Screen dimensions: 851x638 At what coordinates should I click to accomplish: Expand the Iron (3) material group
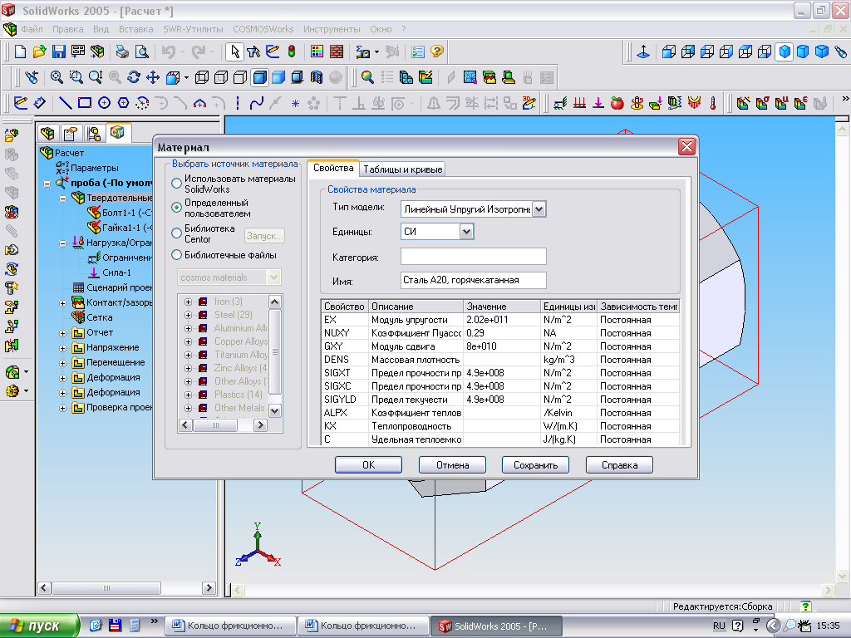coord(189,302)
